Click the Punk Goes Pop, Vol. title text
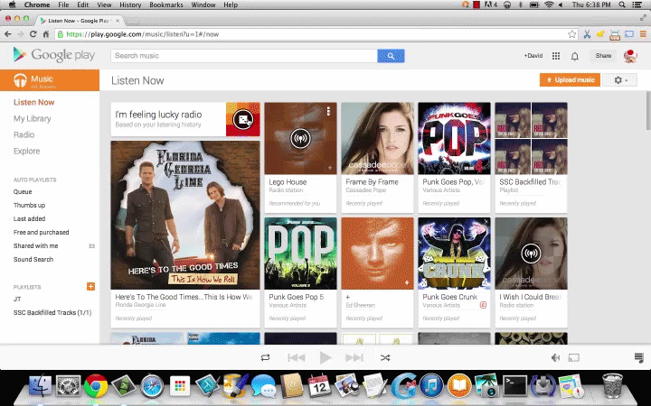Image resolution: width=651 pixels, height=406 pixels. 453,182
